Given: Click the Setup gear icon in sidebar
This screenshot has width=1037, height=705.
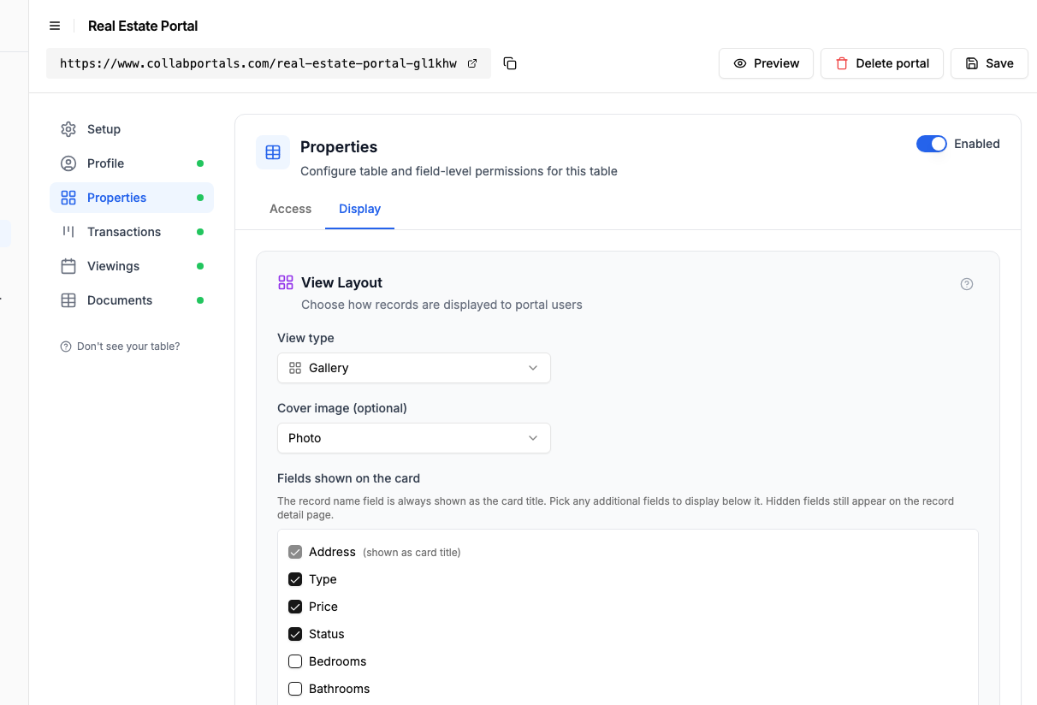Looking at the screenshot, I should pos(68,129).
